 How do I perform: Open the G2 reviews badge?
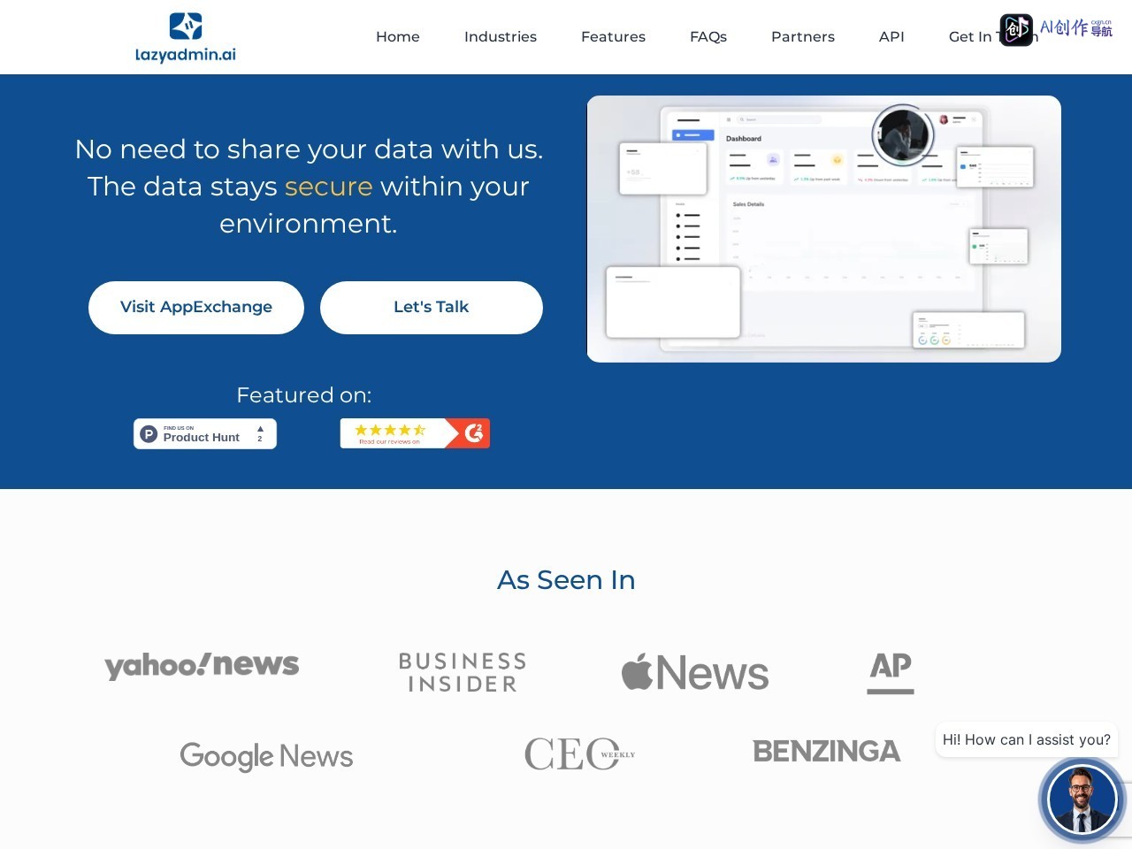415,433
